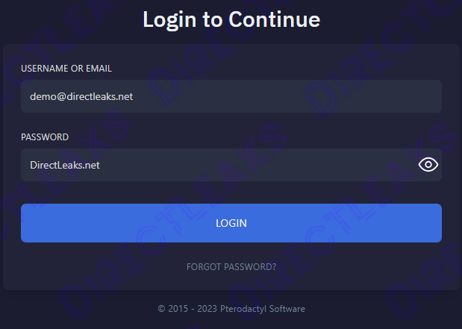Show the password using the eye icon

pos(428,165)
